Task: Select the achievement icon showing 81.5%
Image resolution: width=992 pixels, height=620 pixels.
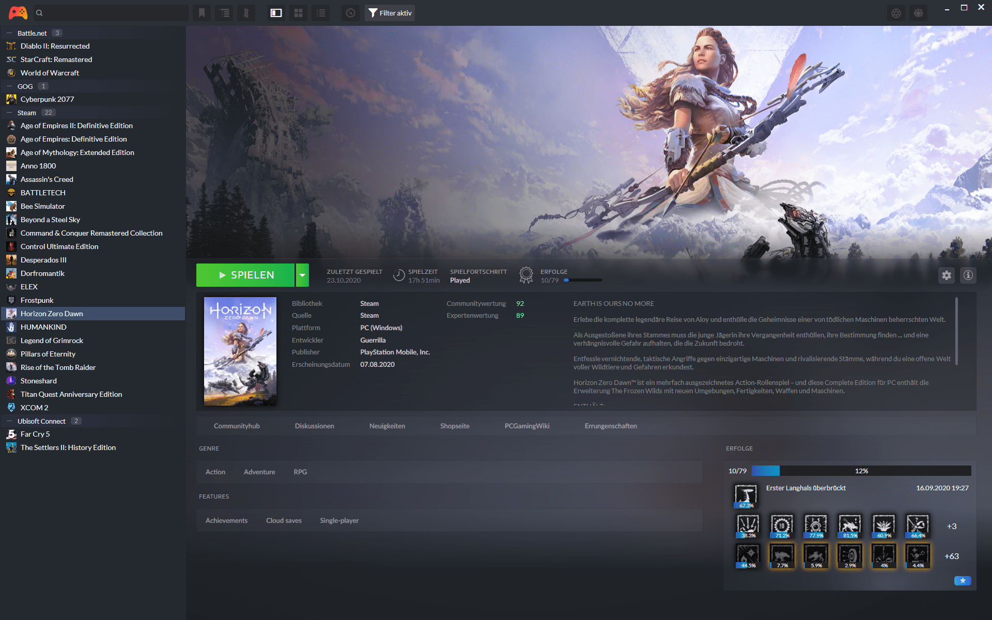Action: click(x=850, y=526)
